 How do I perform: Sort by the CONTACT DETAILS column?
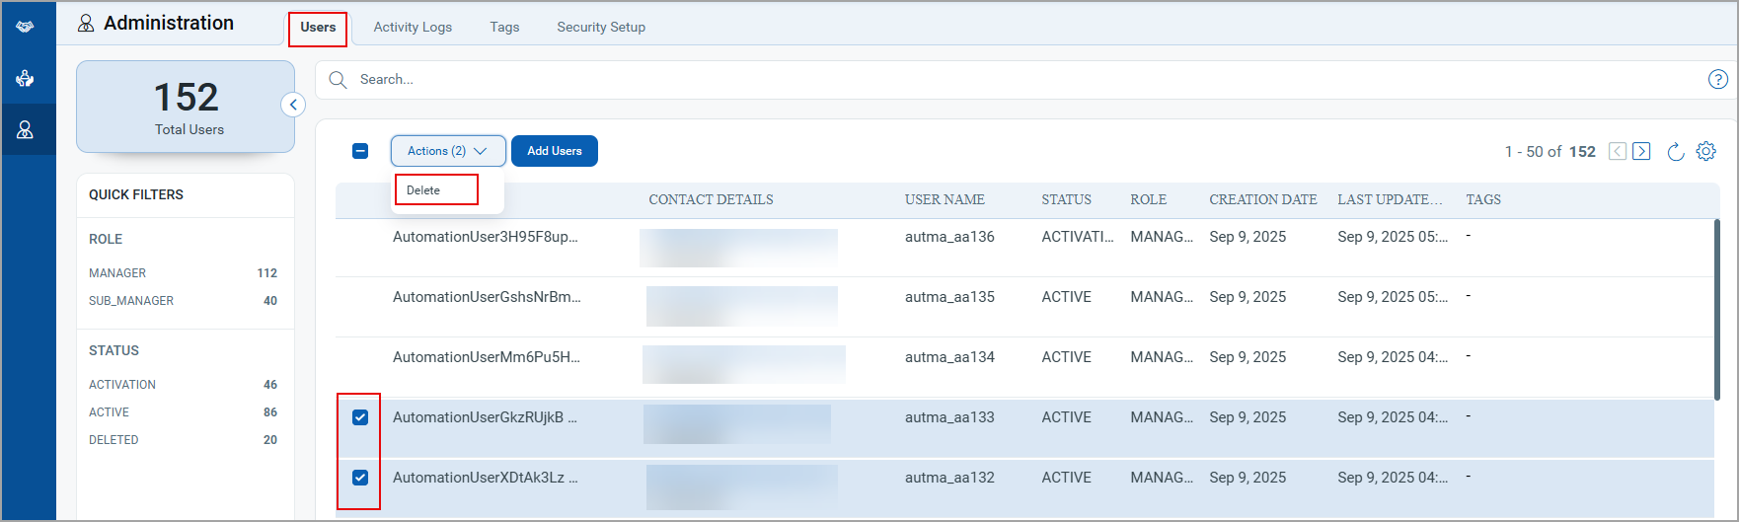pos(711,199)
